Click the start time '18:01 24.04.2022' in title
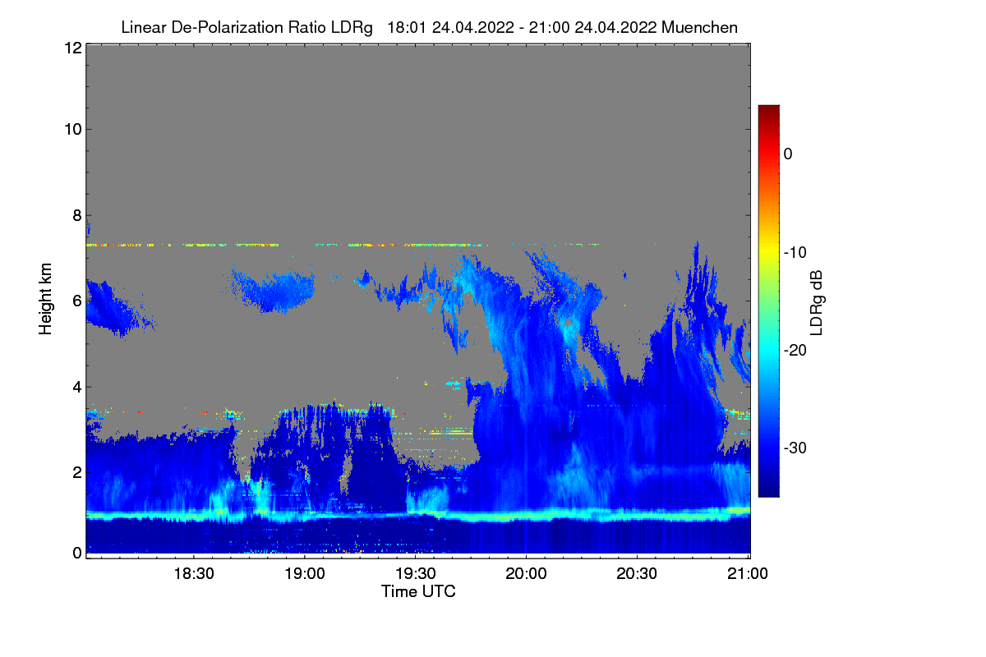986x657 pixels. [449, 27]
